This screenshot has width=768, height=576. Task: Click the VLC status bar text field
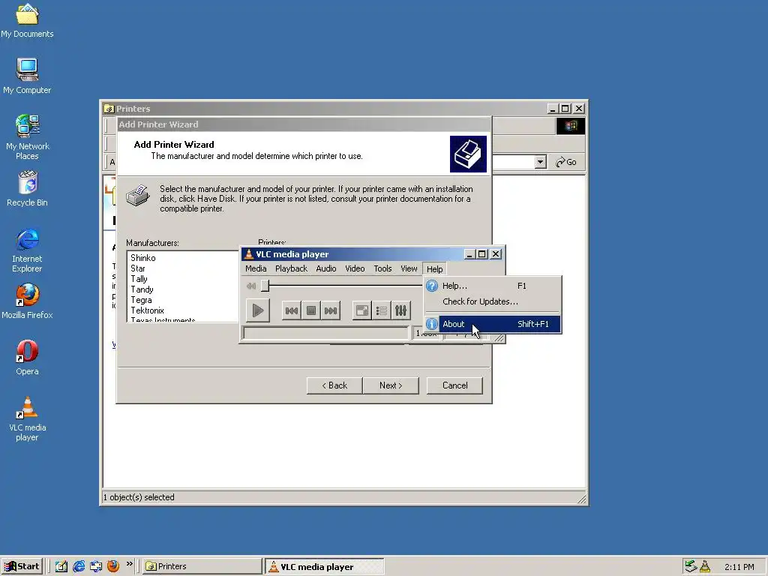(x=325, y=333)
